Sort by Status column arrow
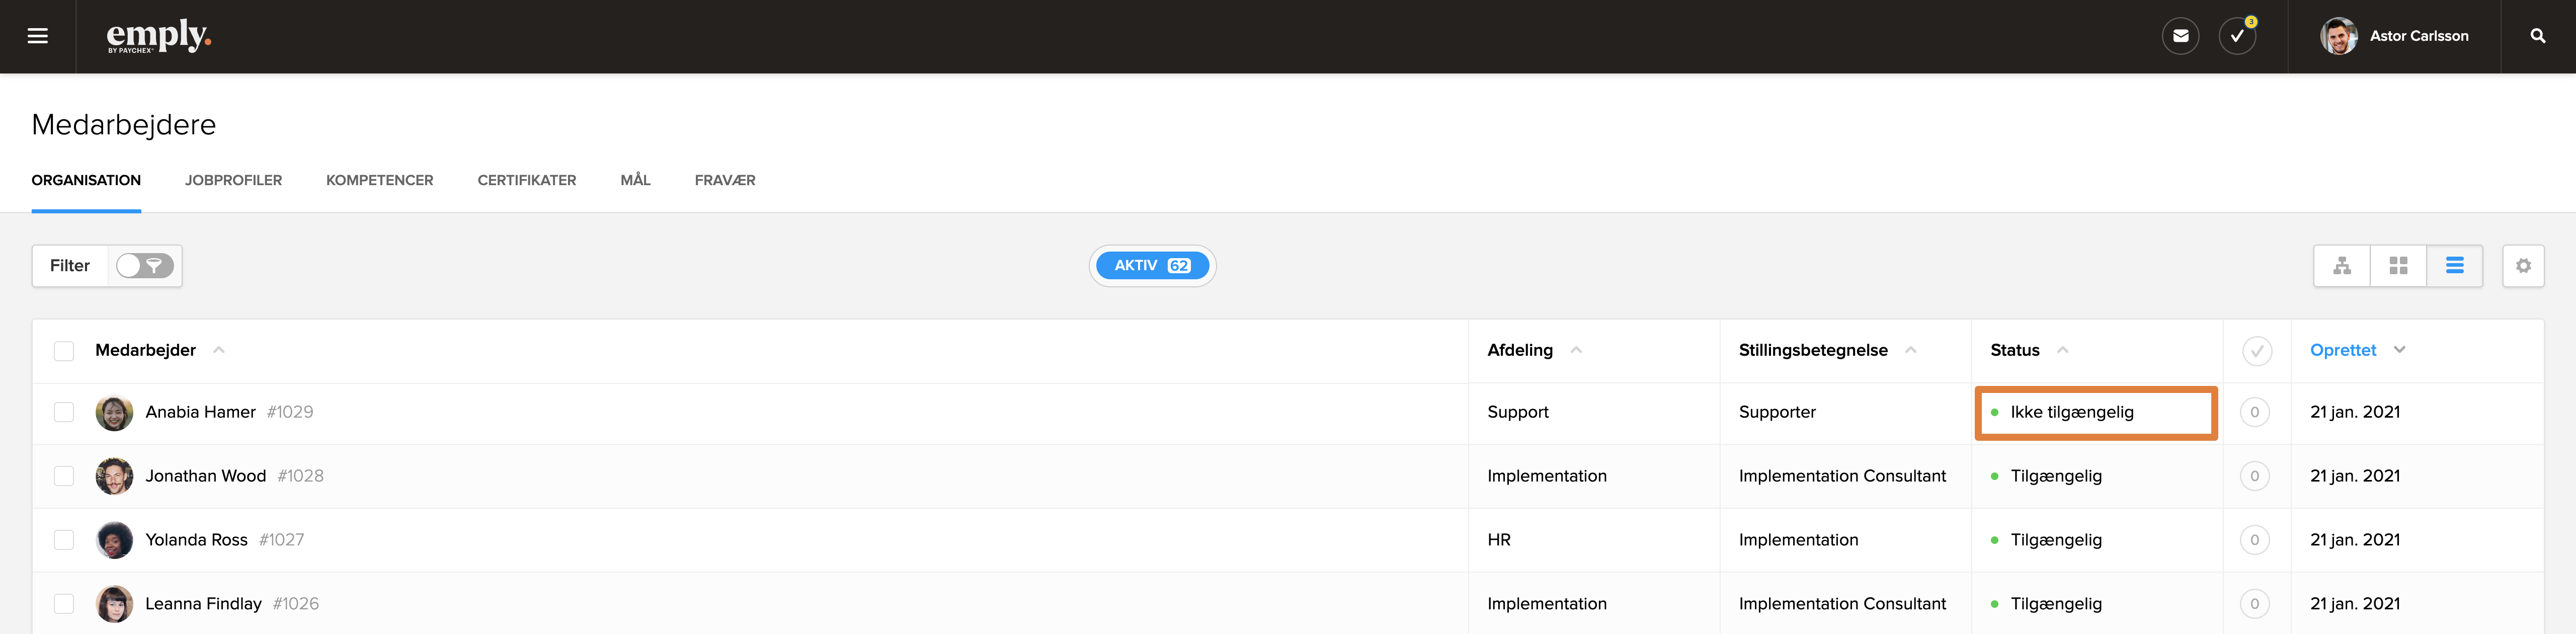This screenshot has width=2576, height=634. [2062, 350]
